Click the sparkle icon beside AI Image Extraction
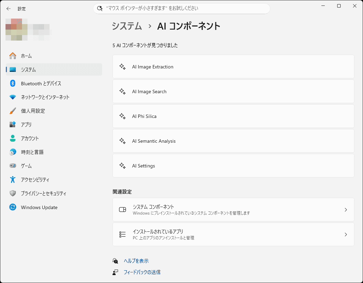The height and width of the screenshot is (283, 363). click(122, 67)
